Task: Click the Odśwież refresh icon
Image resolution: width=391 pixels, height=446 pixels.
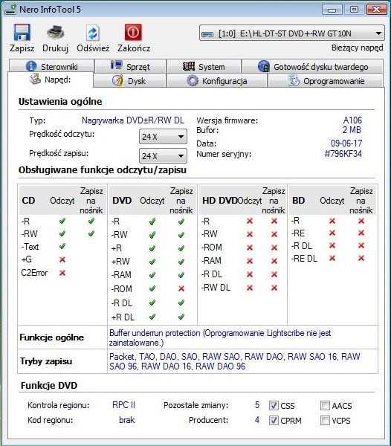Action: pyautogui.click(x=93, y=33)
